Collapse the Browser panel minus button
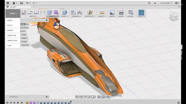186x104 pixels. (x=47, y=20)
